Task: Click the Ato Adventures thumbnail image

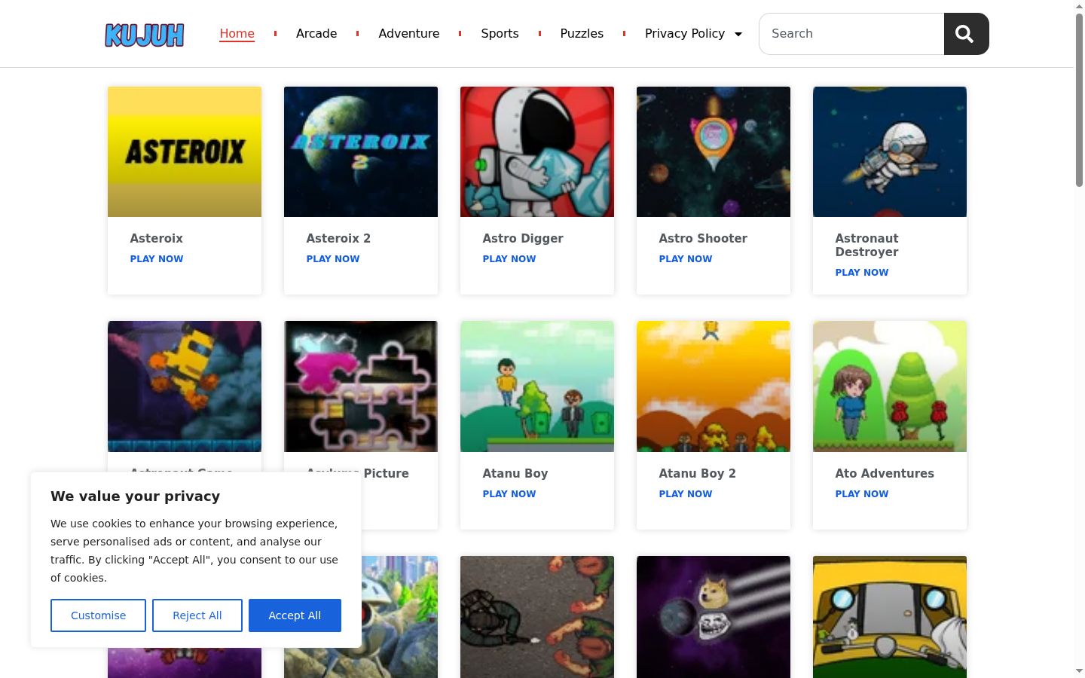Action: tap(890, 386)
